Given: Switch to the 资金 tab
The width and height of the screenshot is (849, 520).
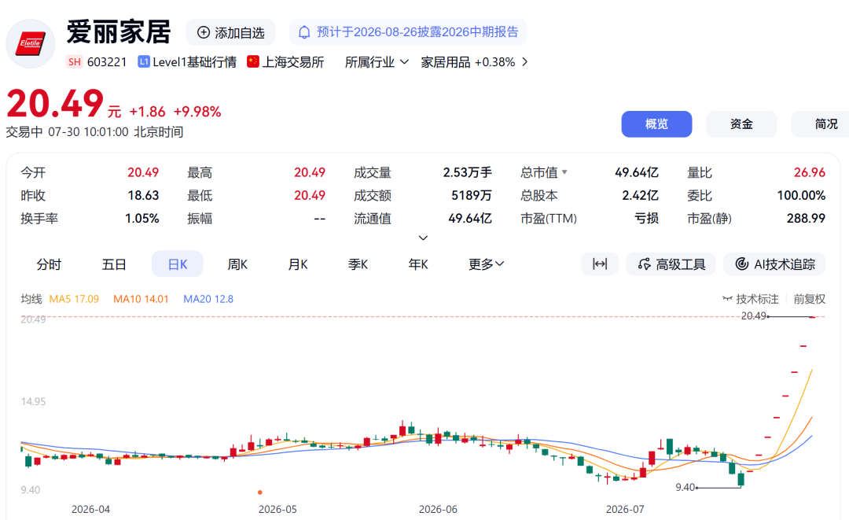Looking at the screenshot, I should (x=741, y=124).
